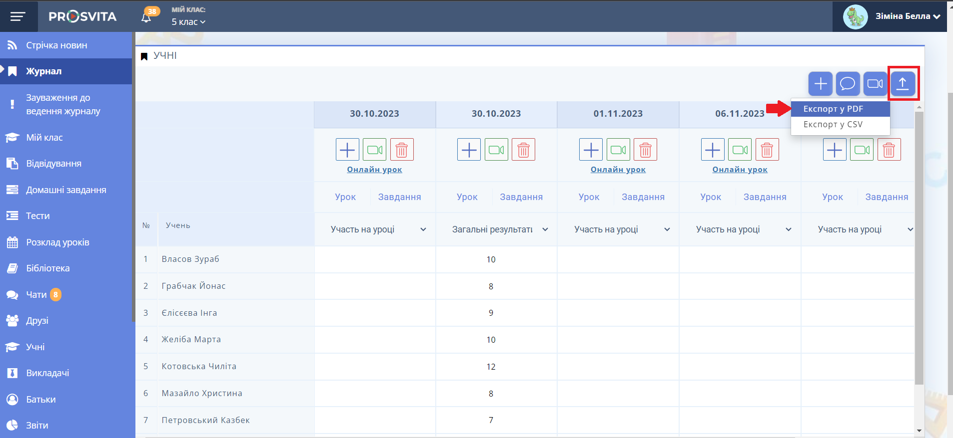This screenshot has width=953, height=438.
Task: Open the chat bubble toolbar button
Action: (x=848, y=83)
